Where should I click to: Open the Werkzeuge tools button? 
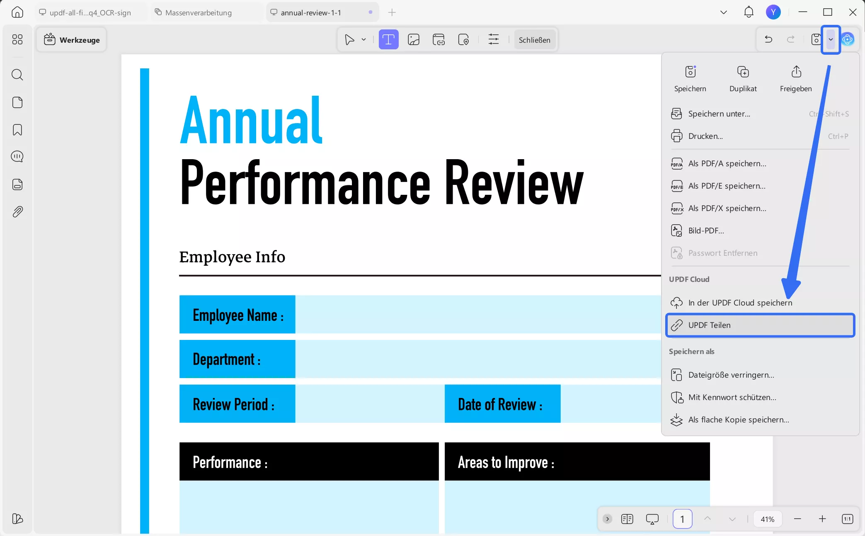pyautogui.click(x=72, y=40)
